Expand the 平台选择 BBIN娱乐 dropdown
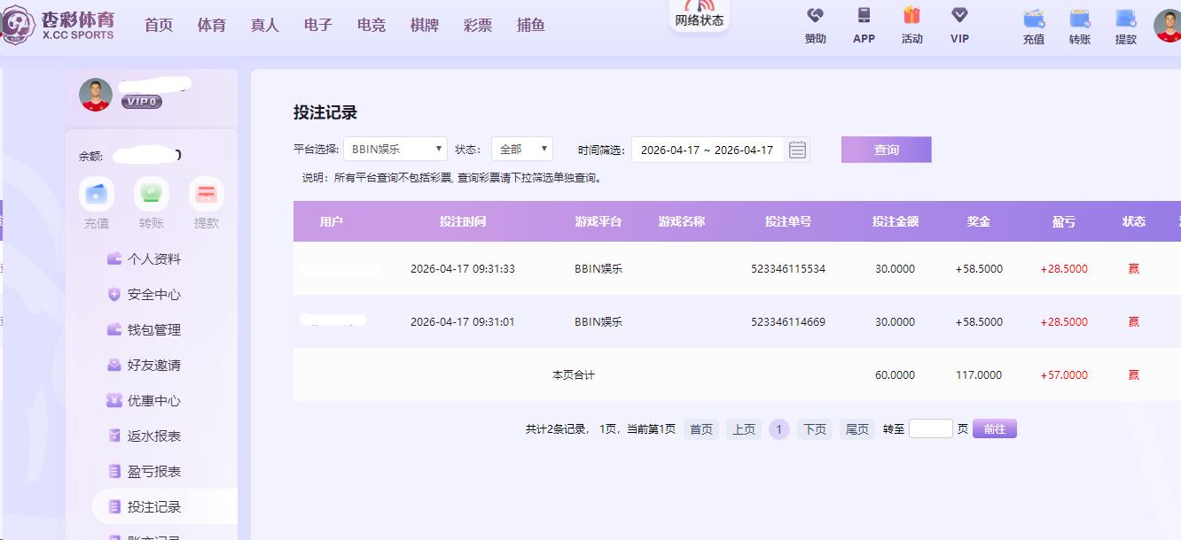The height and width of the screenshot is (540, 1181). coord(395,150)
